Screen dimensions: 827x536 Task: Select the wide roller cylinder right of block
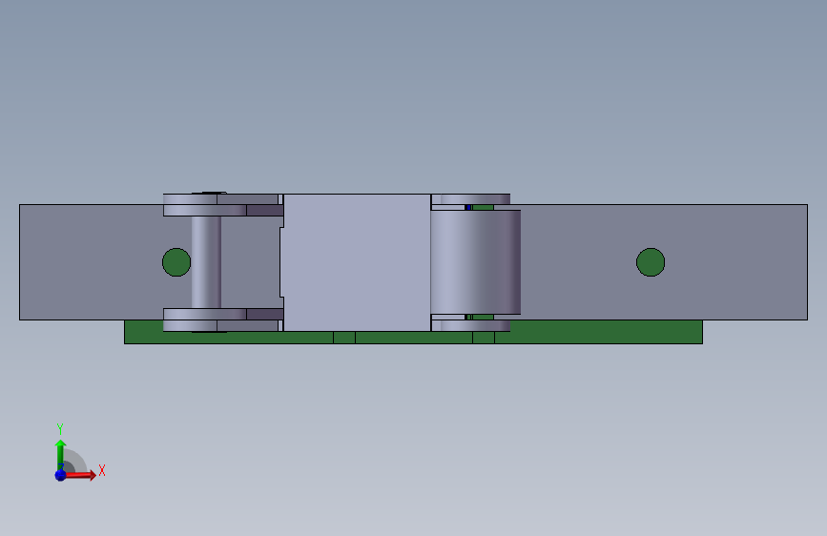tap(476, 262)
